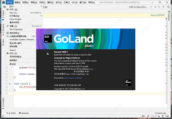Choose 添加到收藏(A) menu entry
172x119 pixels.
(x=21, y=57)
